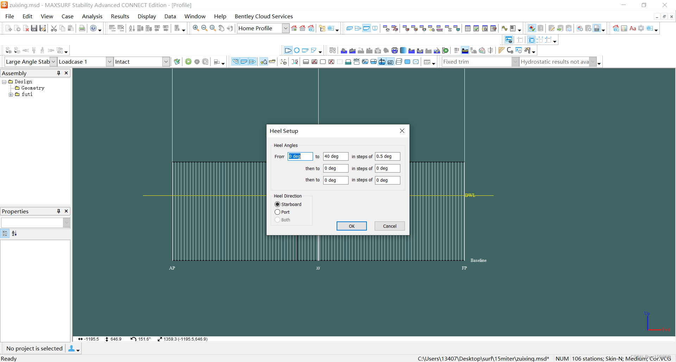Open the Bentley Cloud Services menu
The width and height of the screenshot is (676, 362).
[x=264, y=17]
